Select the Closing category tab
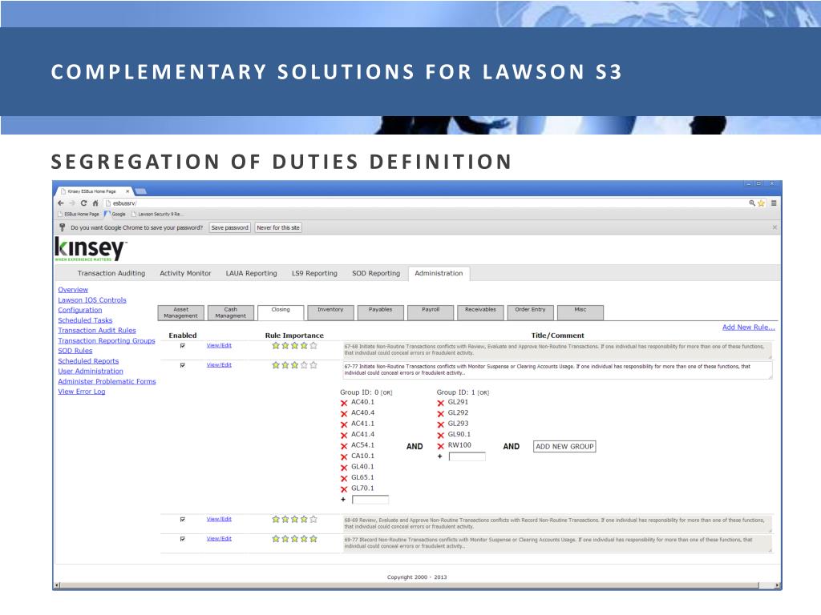The image size is (821, 615). (x=281, y=312)
